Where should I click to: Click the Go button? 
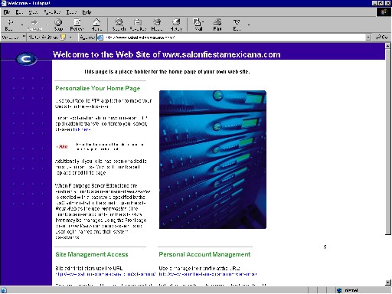382,38
